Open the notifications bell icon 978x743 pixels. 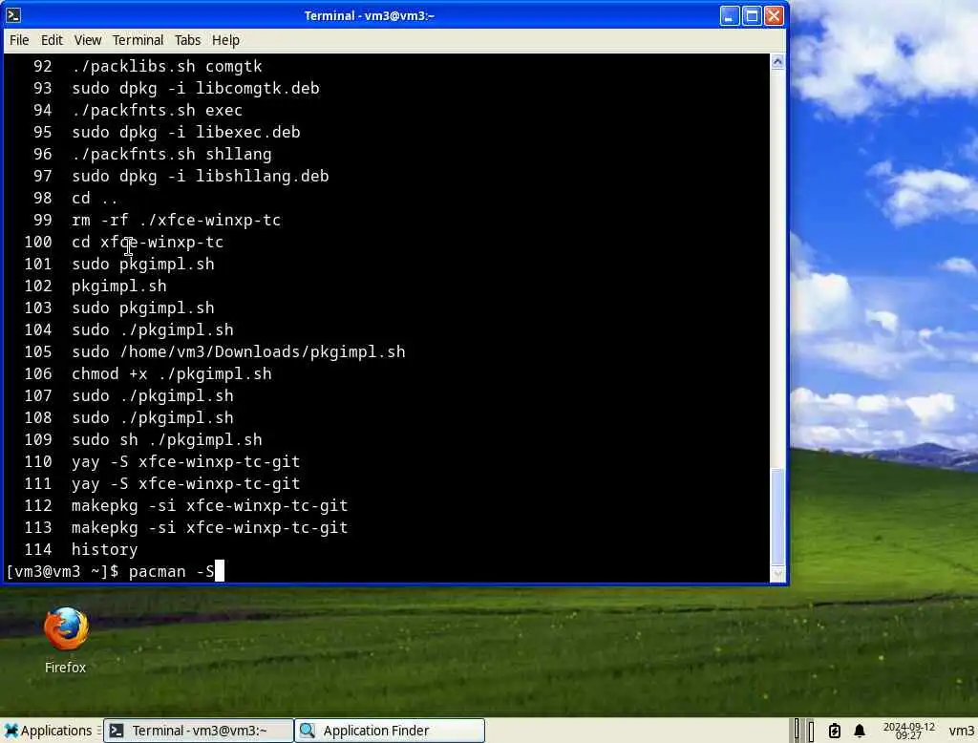click(x=860, y=731)
